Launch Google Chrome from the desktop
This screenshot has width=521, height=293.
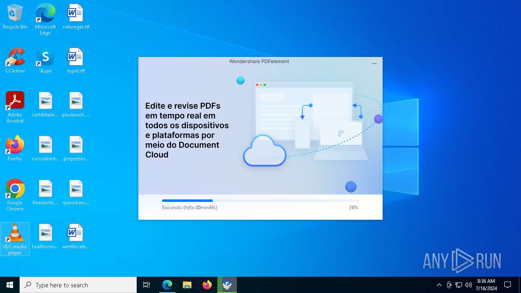(x=15, y=195)
